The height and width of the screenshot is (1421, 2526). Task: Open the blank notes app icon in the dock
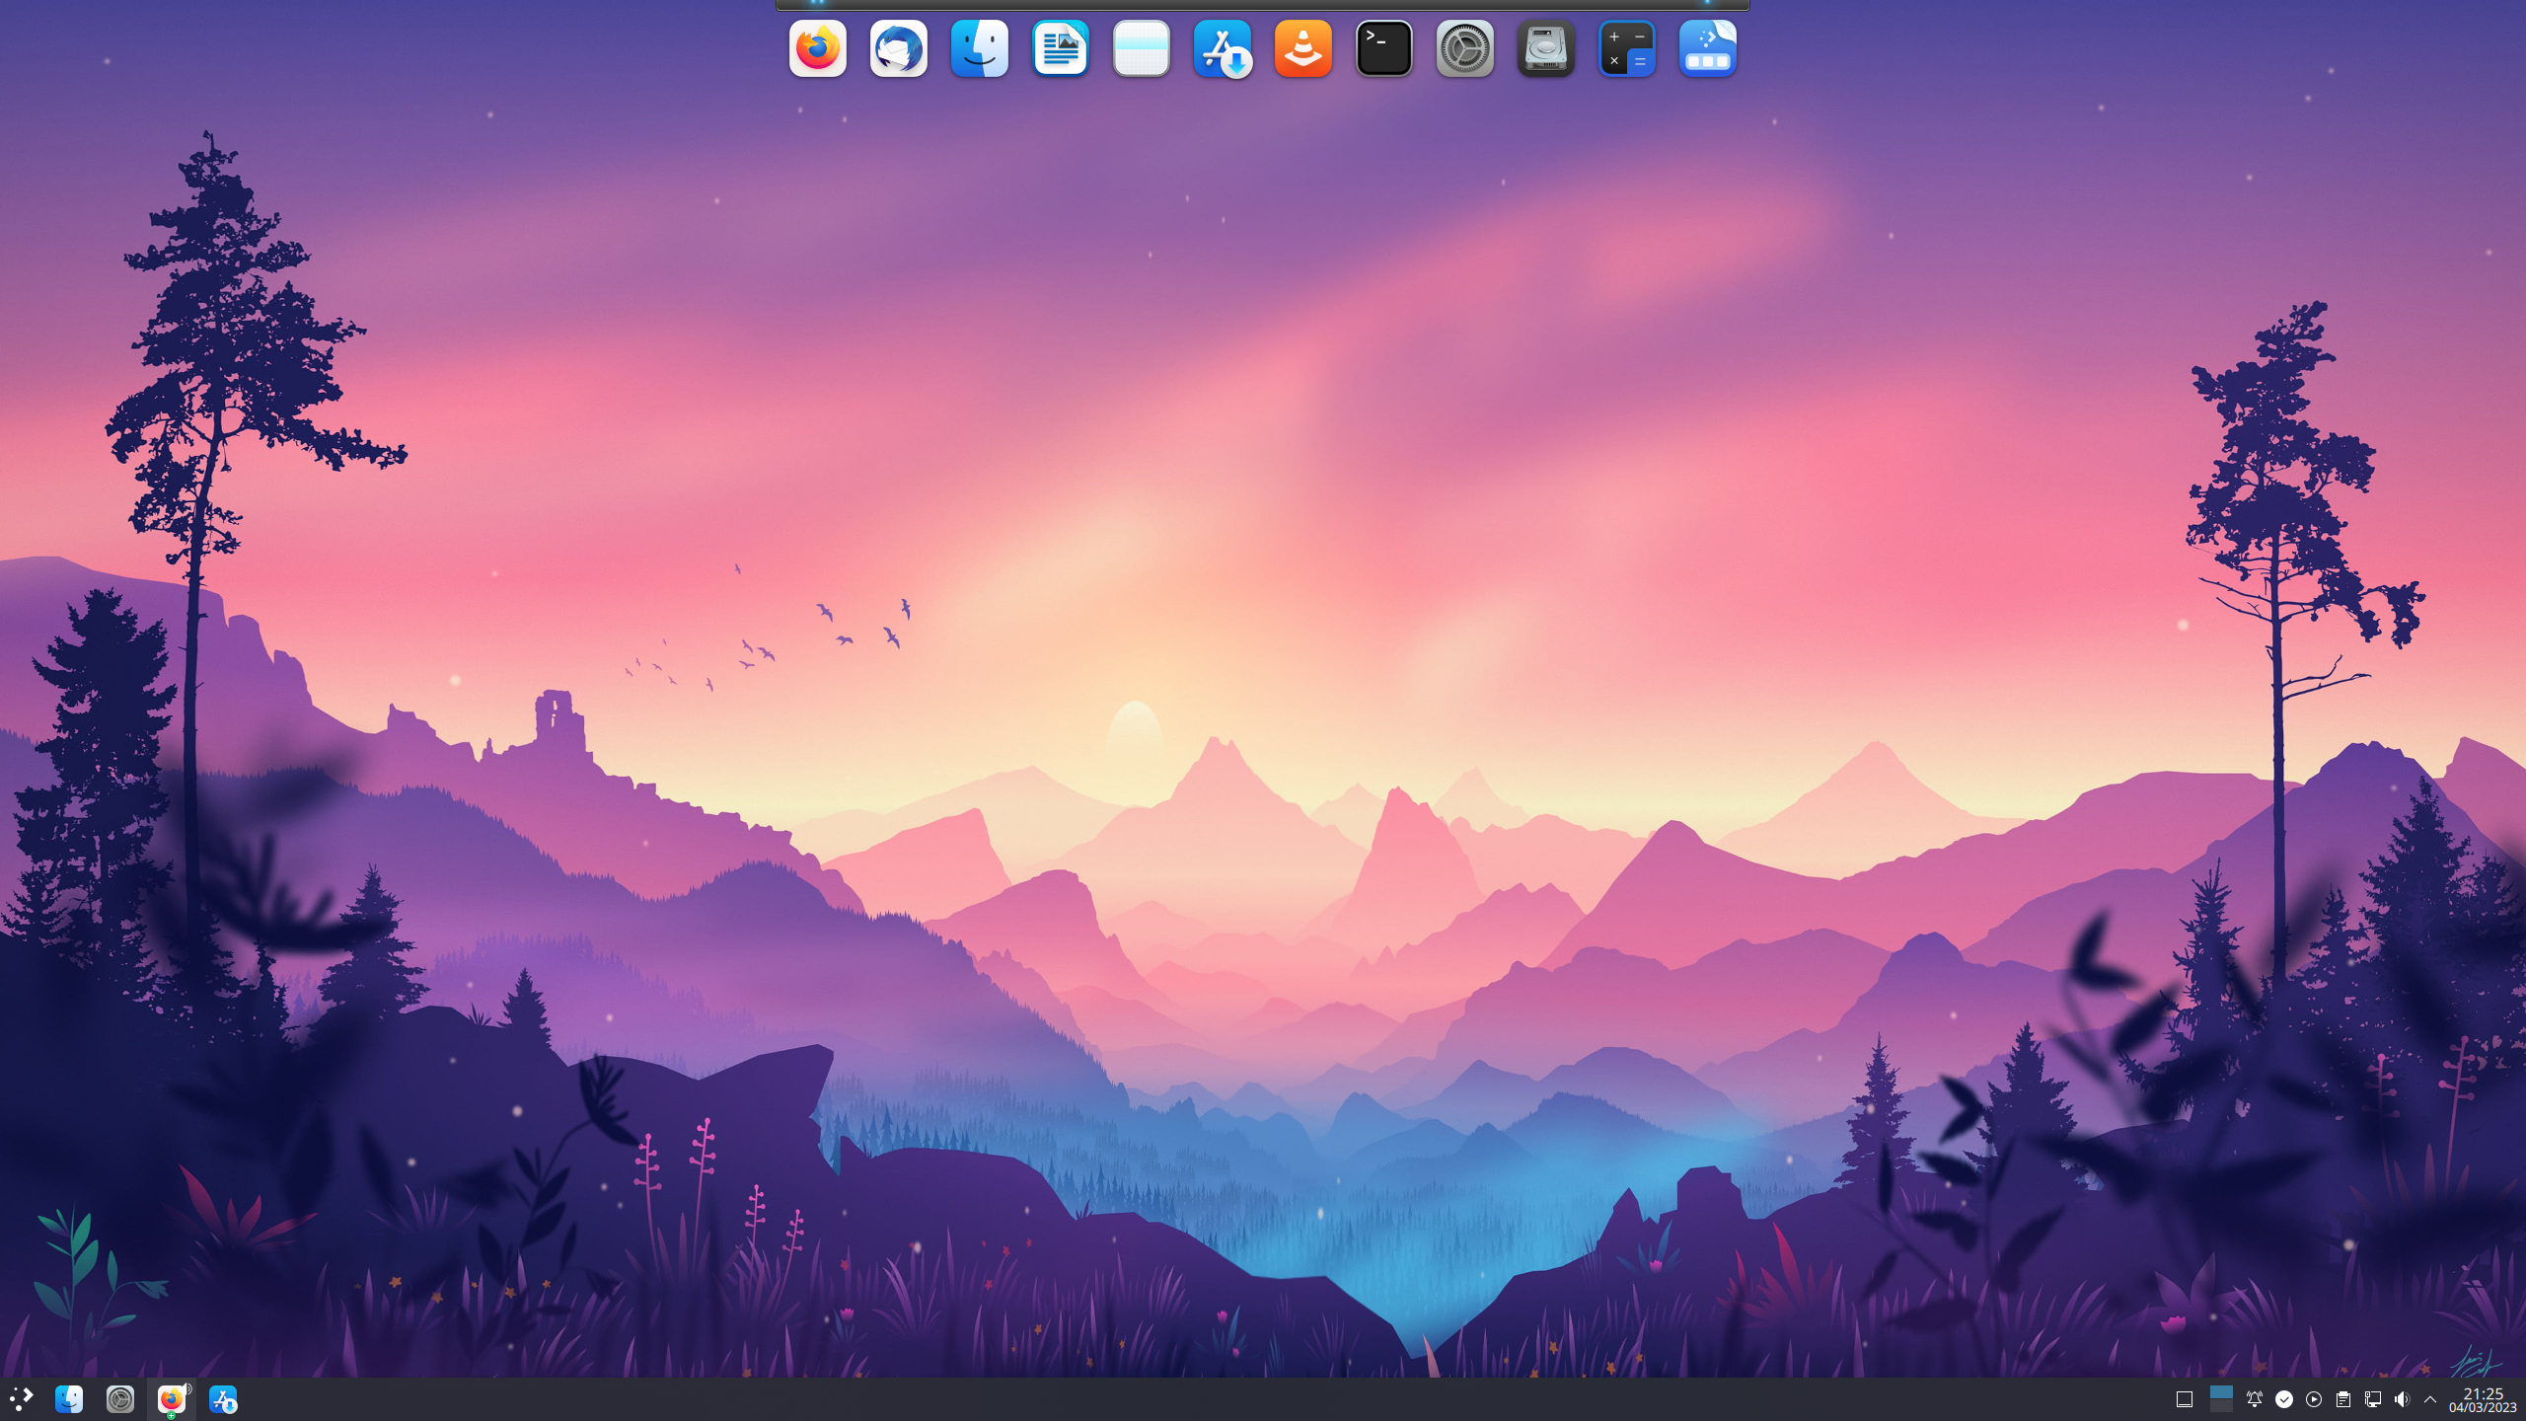[1141, 48]
